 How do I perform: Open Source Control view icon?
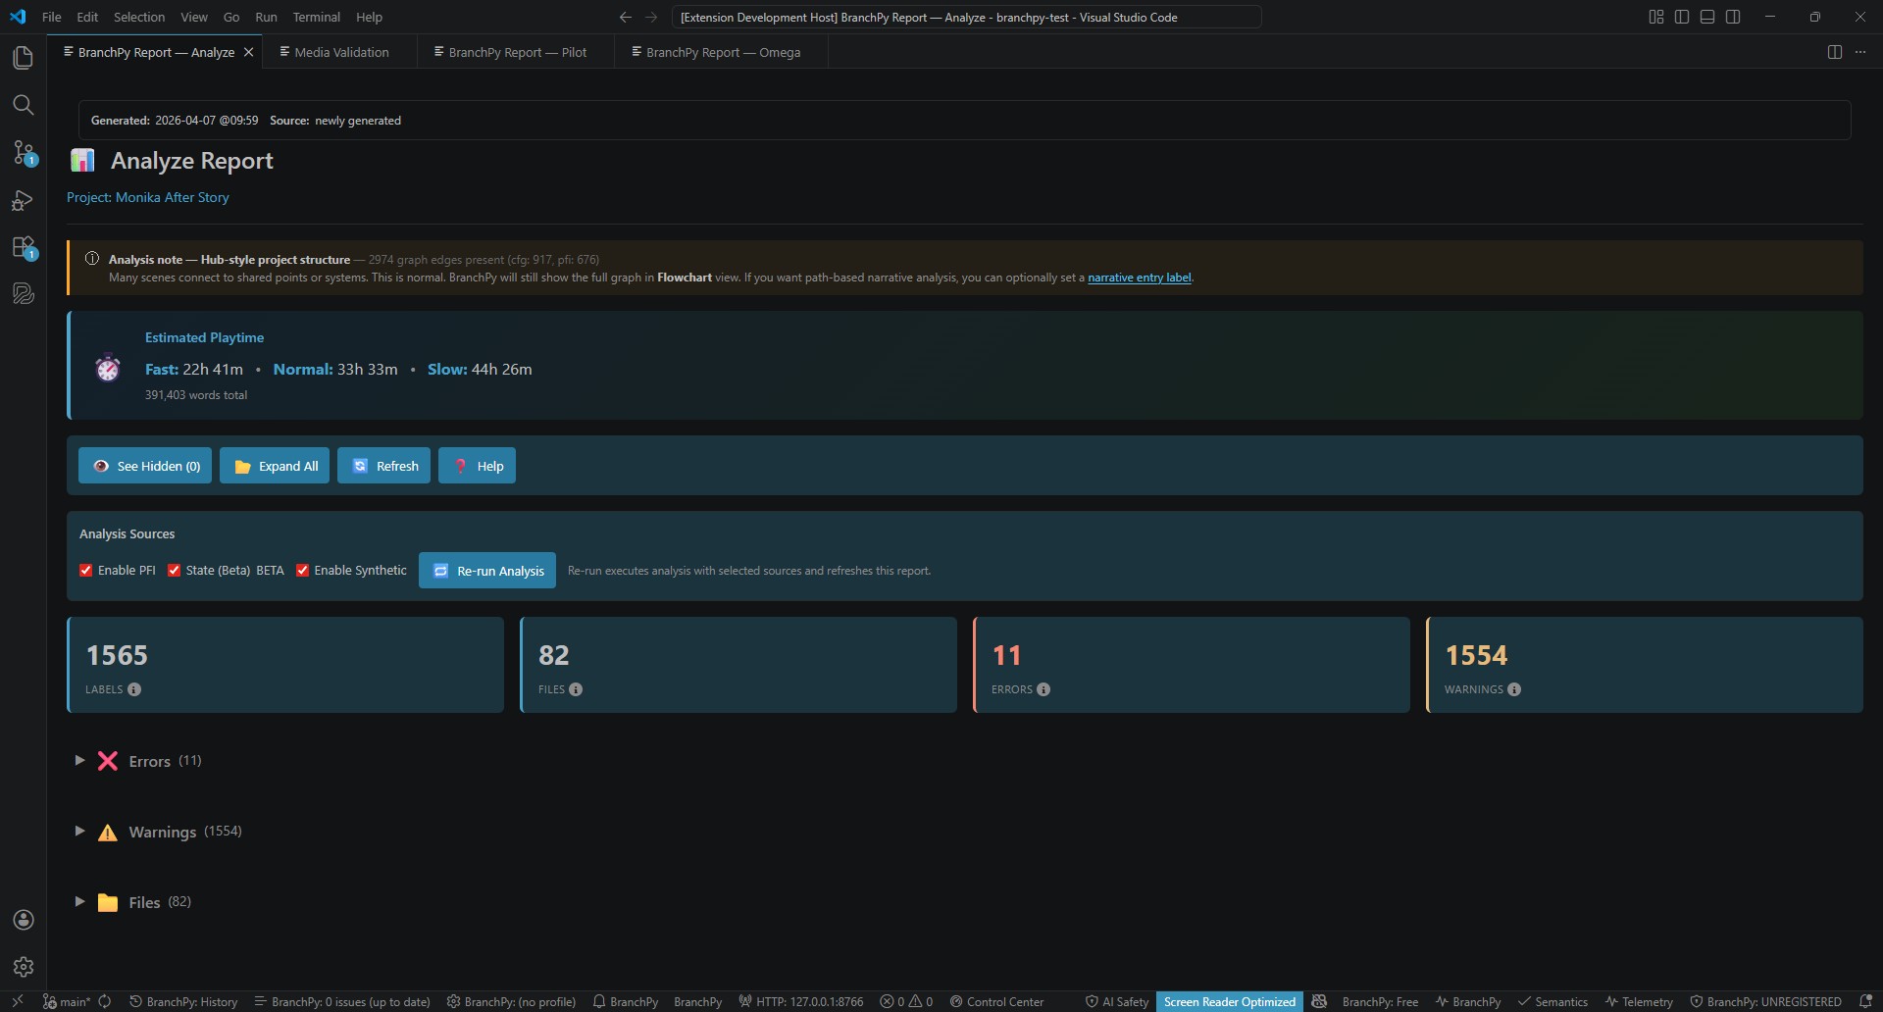[23, 152]
